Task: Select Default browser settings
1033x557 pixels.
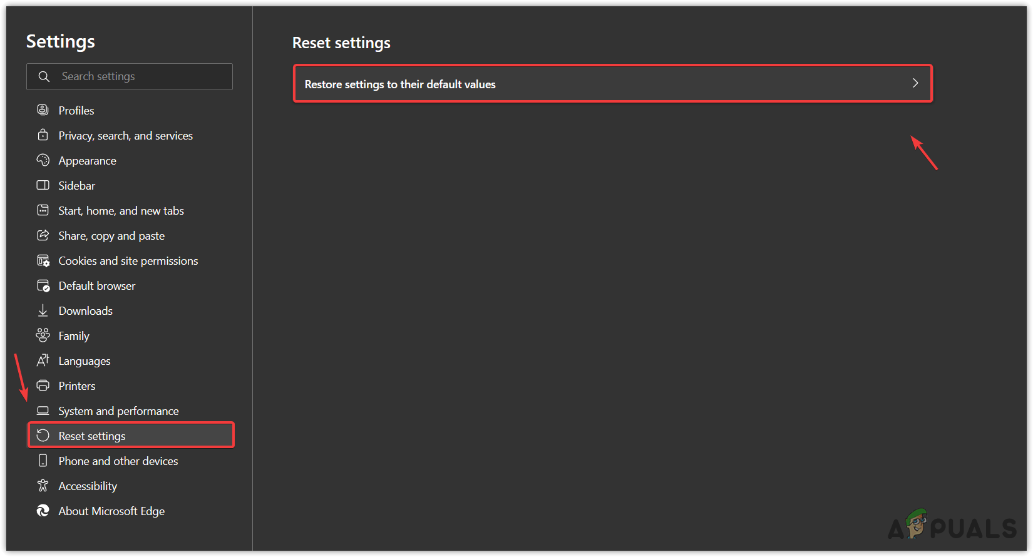Action: pyautogui.click(x=96, y=286)
